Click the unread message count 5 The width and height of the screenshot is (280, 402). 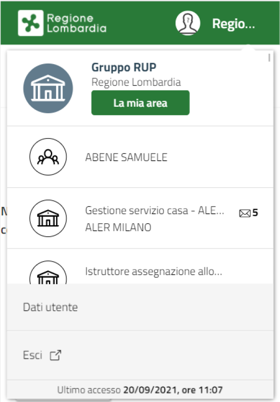pos(255,213)
